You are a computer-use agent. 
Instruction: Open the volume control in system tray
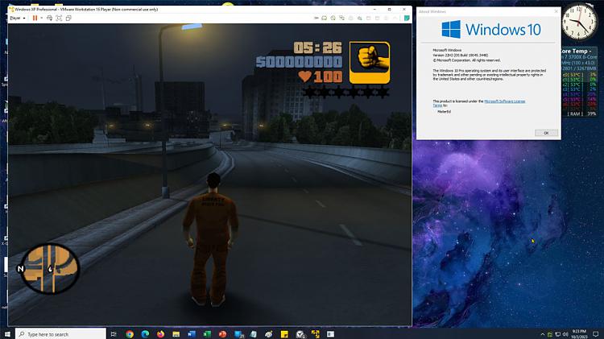[565, 334]
